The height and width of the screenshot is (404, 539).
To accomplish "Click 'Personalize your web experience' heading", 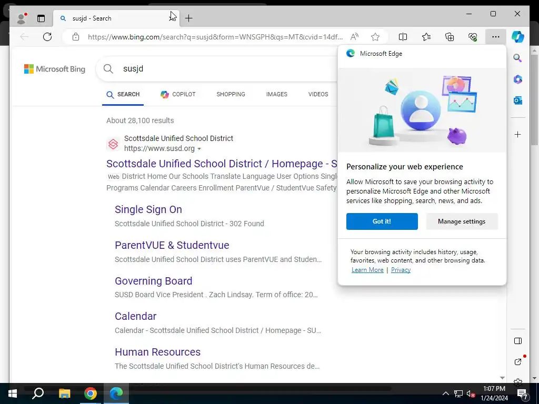I will pyautogui.click(x=405, y=167).
